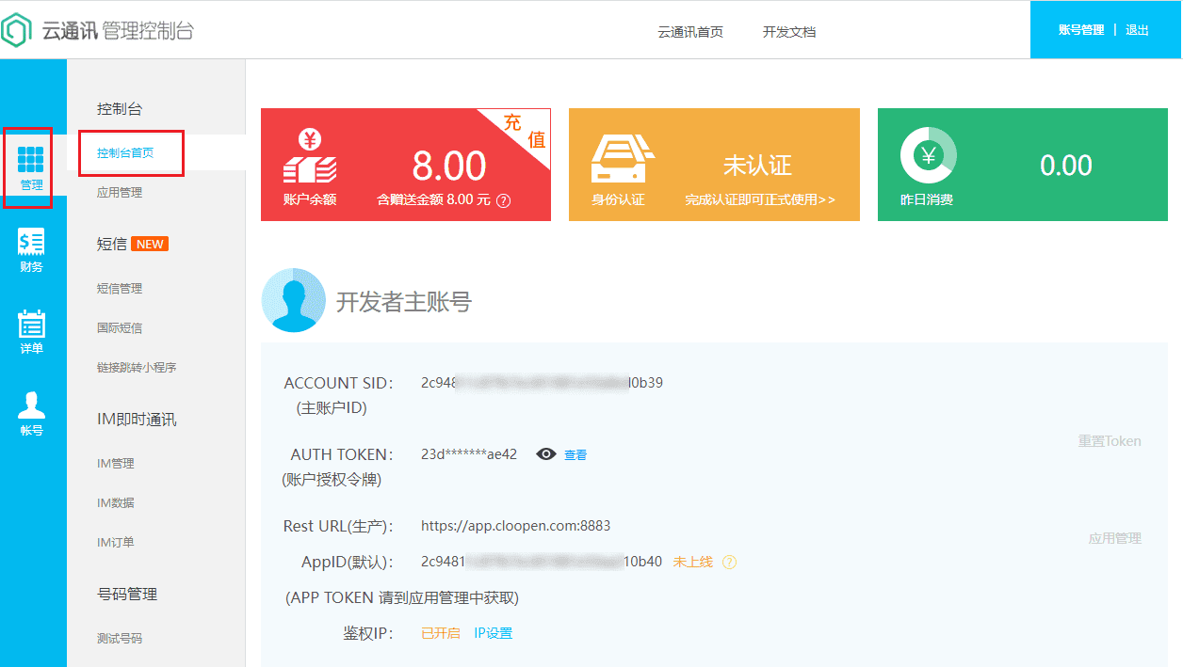Open 测试号码 menu item
The image size is (1183, 667).
(120, 639)
